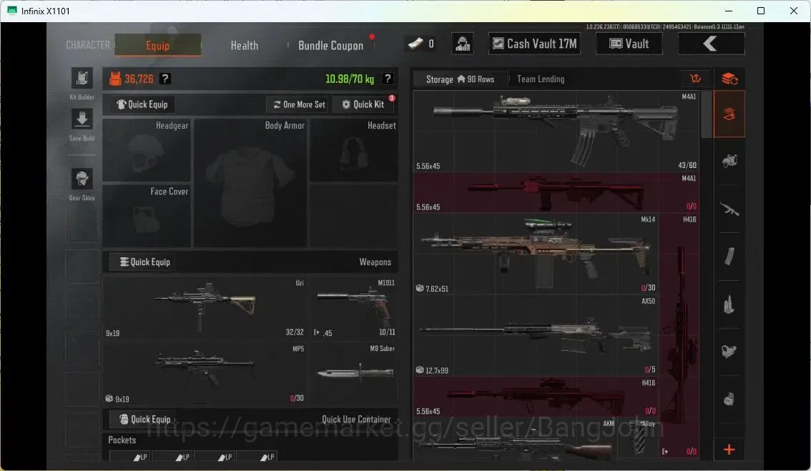
Task: Click the Pockets label
Action: pos(122,440)
